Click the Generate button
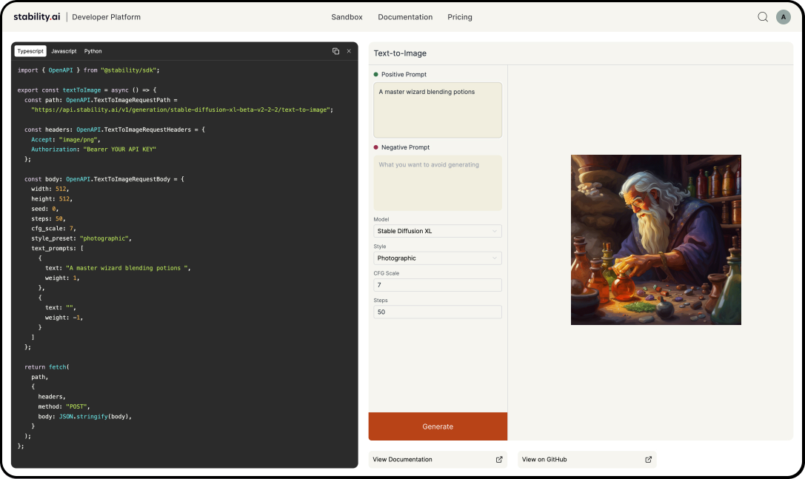The height and width of the screenshot is (479, 805). coord(438,426)
